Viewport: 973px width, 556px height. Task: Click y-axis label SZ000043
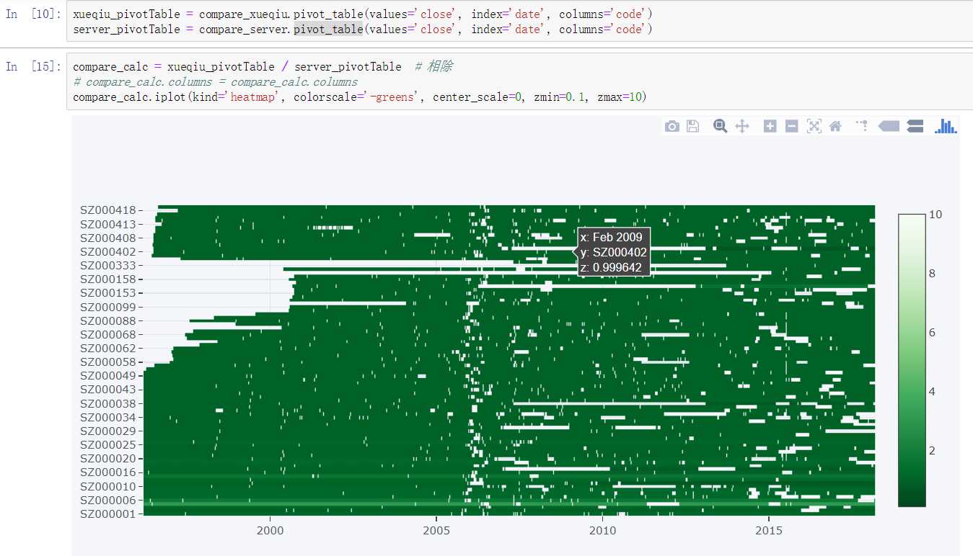coord(107,389)
